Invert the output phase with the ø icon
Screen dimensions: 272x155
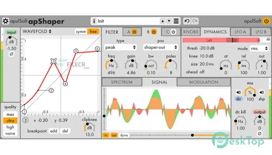[260, 134]
